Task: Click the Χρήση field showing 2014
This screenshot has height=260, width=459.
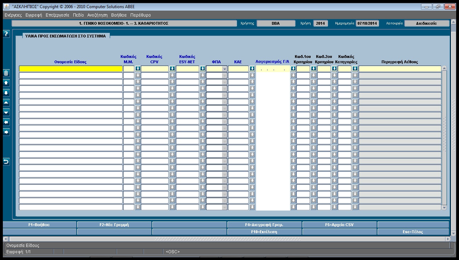Action: click(321, 23)
